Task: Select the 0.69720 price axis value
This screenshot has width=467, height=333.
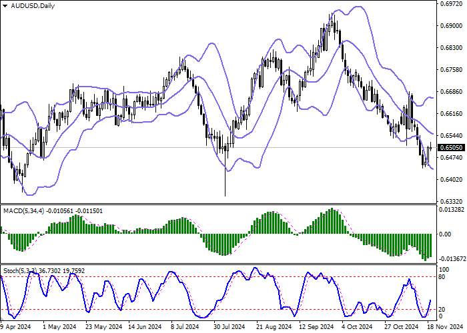Action: pos(451,4)
